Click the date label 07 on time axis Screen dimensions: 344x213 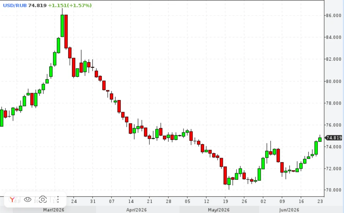pyautogui.click(x=112, y=201)
